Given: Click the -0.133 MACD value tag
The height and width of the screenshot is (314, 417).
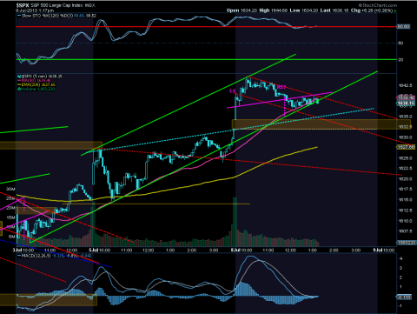Looking at the screenshot, I should 404,297.
